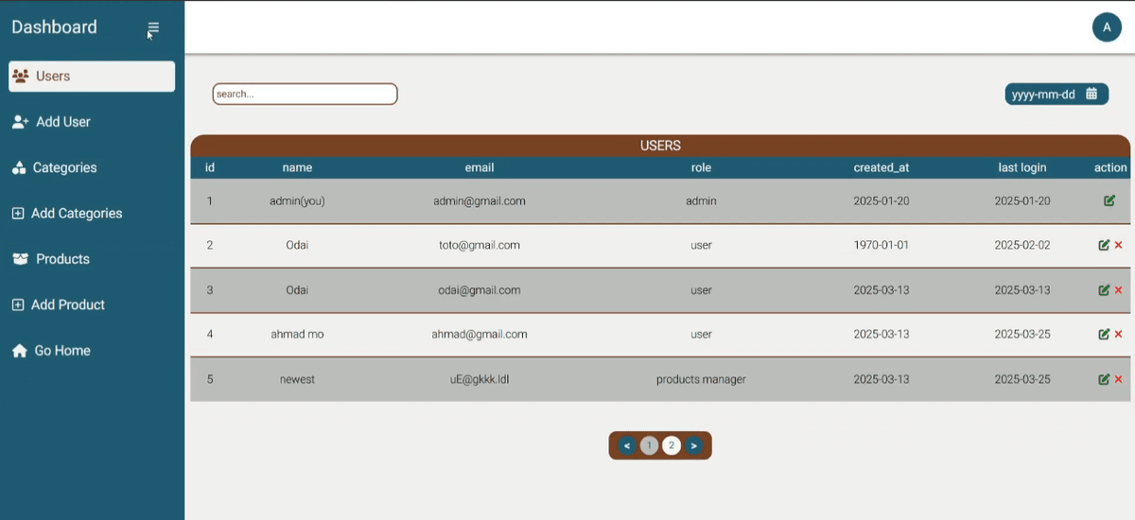Click the calendar icon in date picker

(x=1091, y=94)
